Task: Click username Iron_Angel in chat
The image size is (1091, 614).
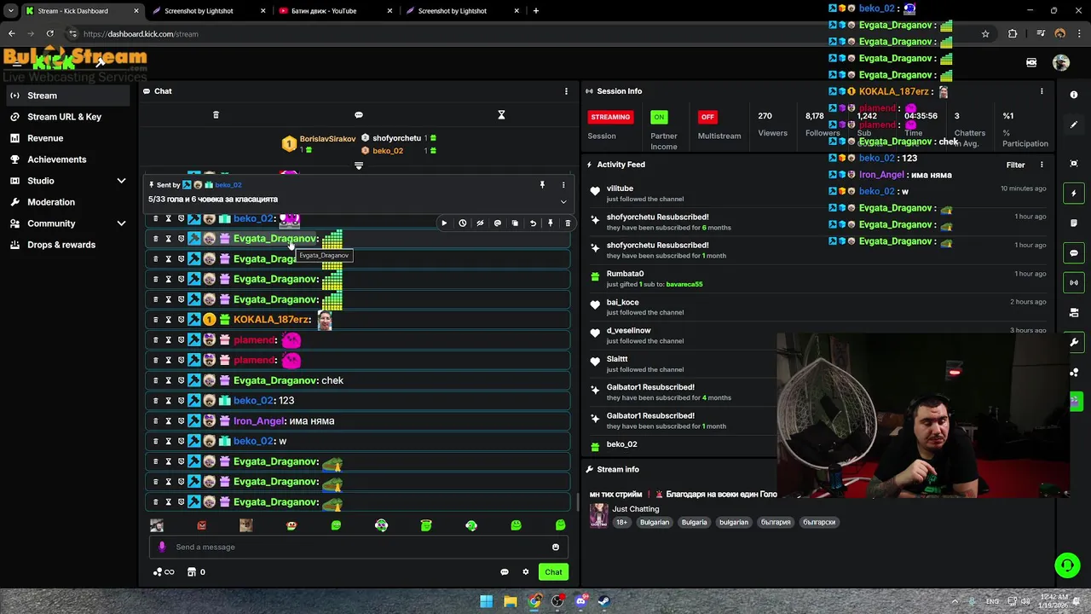Action: click(259, 421)
